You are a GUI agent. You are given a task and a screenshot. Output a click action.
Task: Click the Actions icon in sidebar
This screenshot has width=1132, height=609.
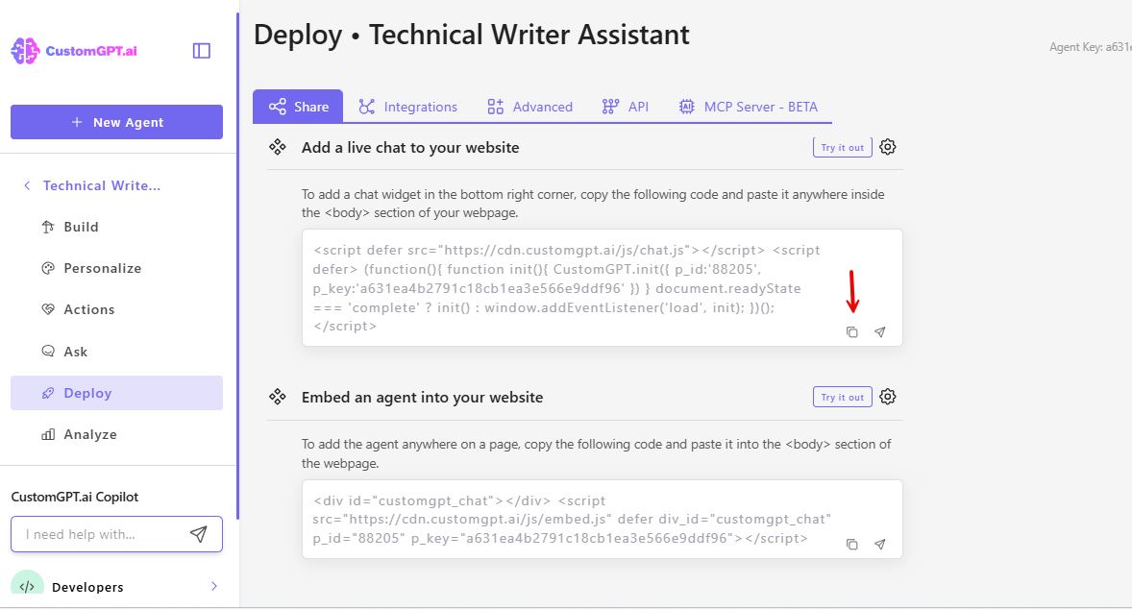point(48,309)
